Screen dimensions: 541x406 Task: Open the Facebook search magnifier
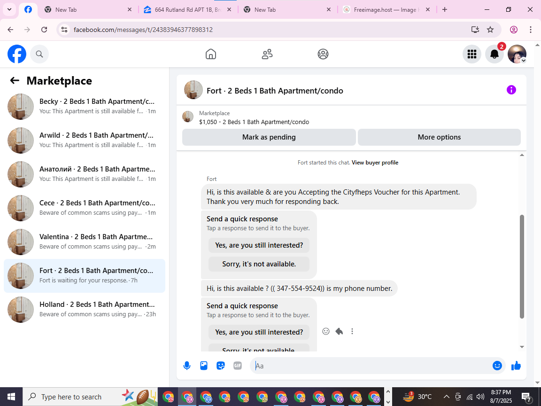(x=39, y=54)
